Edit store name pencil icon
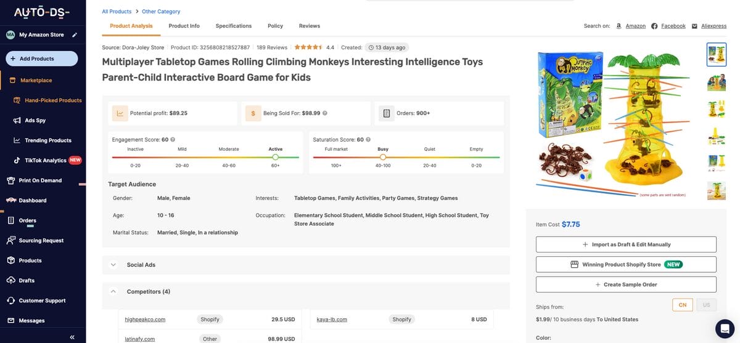This screenshot has width=740, height=343. 75,35
